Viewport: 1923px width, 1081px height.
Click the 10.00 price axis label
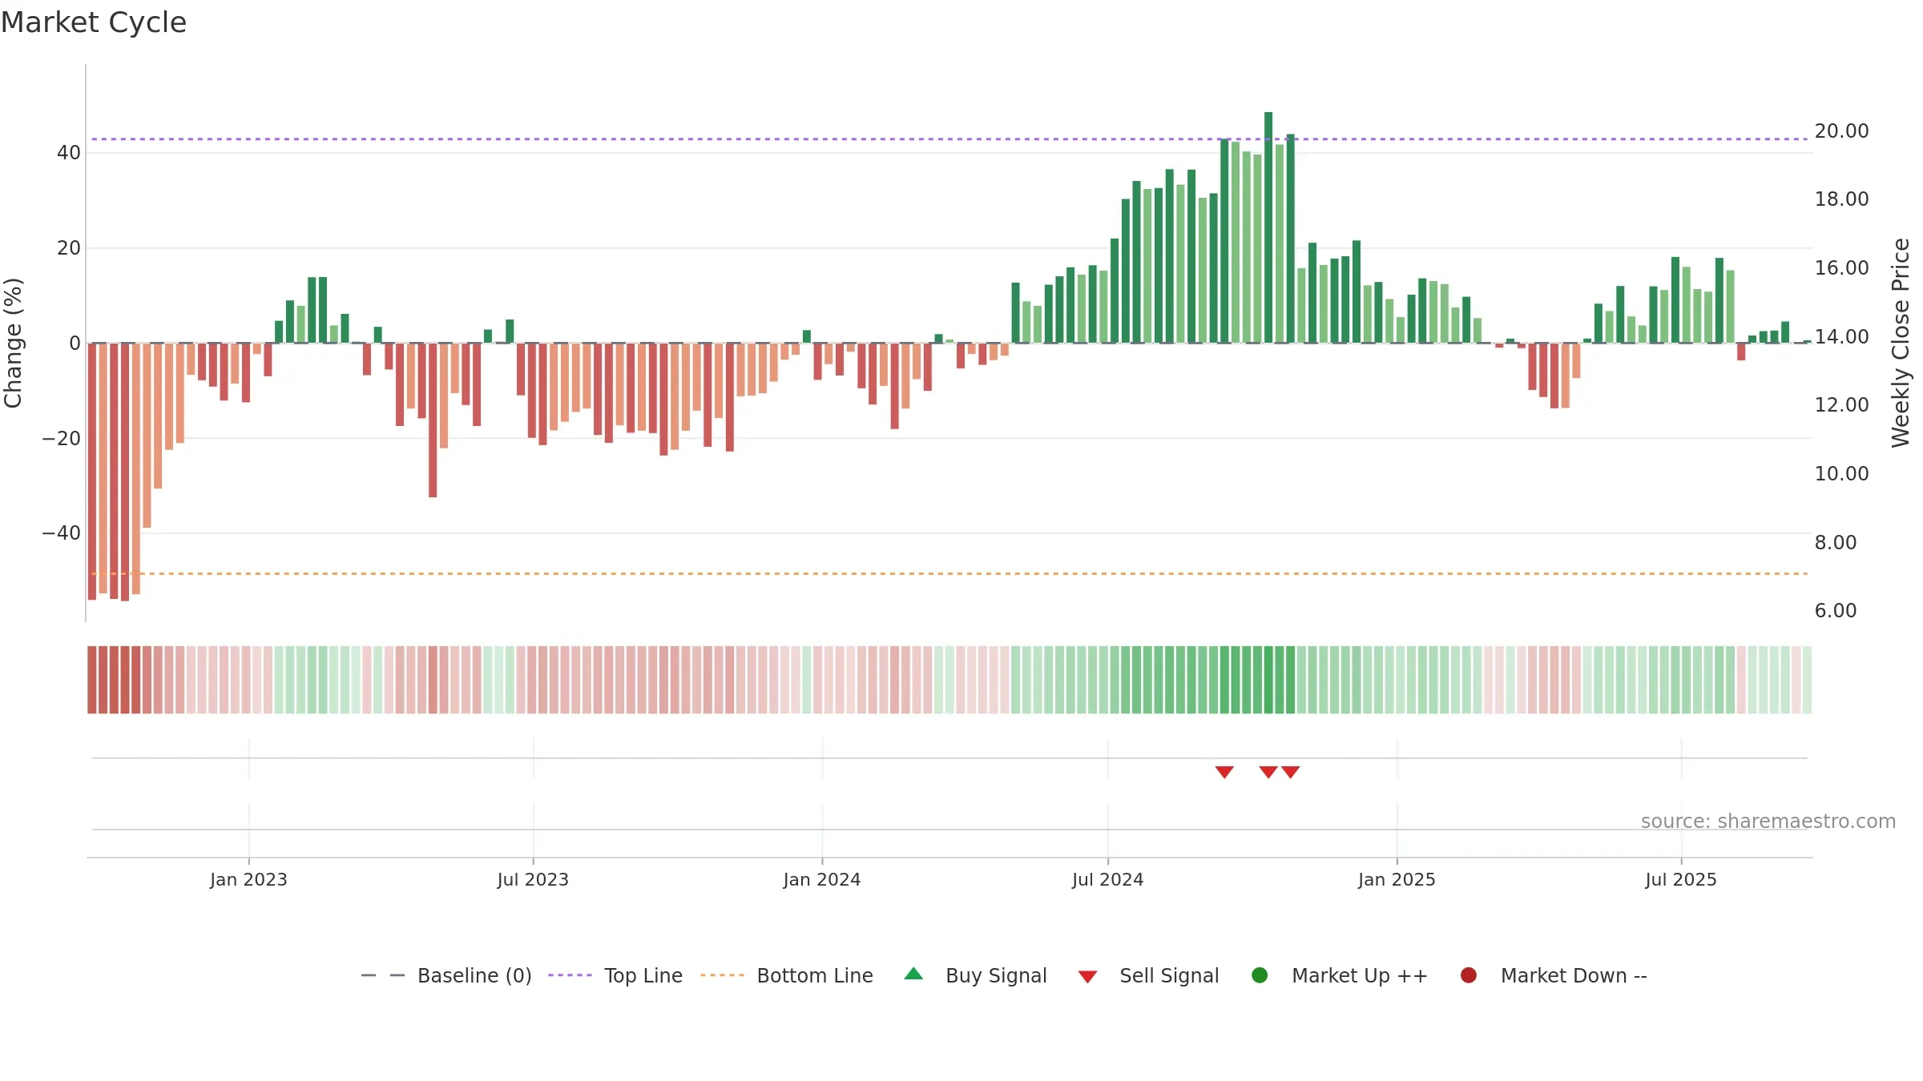(x=1841, y=474)
